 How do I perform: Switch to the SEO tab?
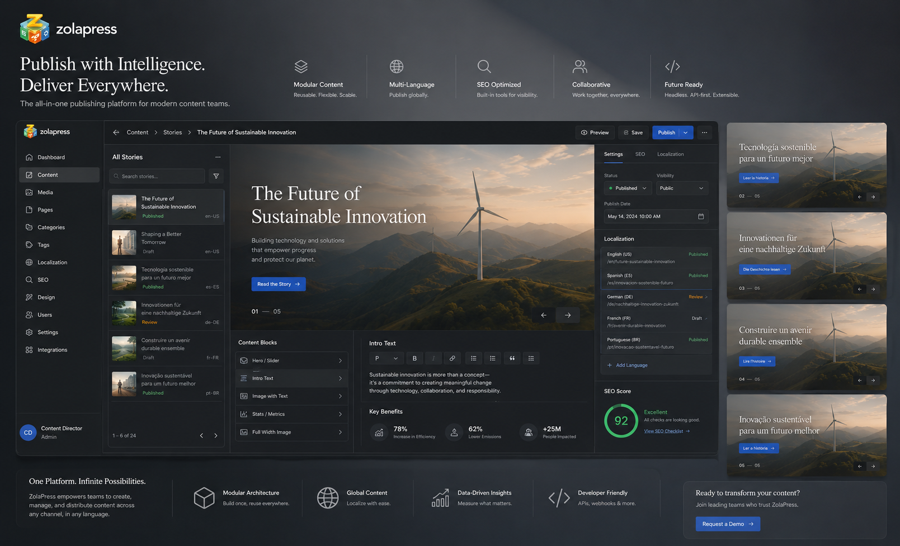(x=640, y=154)
